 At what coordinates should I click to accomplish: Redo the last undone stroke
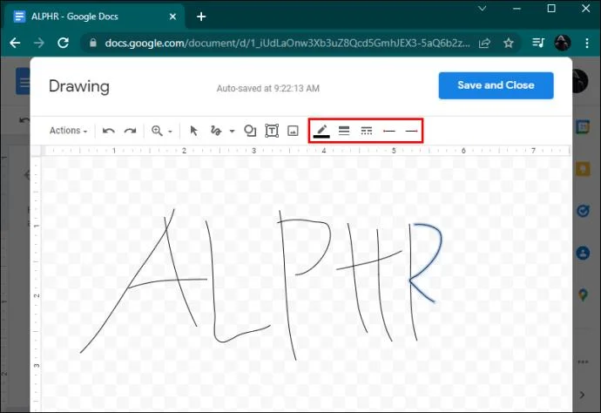coord(131,131)
